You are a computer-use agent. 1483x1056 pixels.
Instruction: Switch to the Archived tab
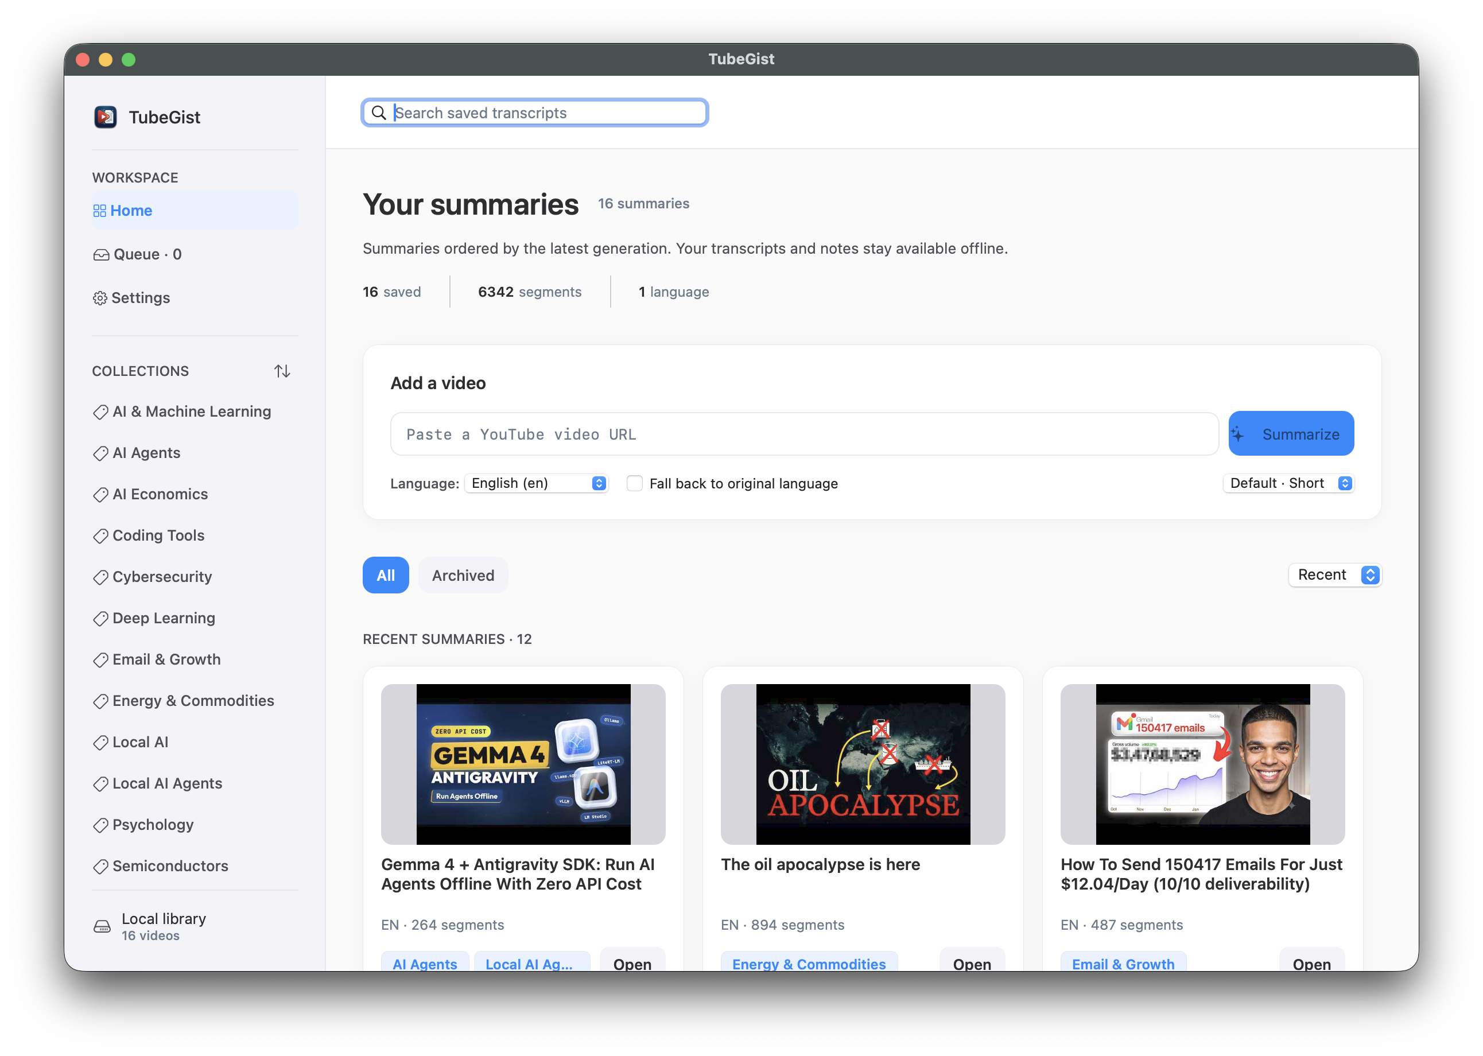point(464,576)
